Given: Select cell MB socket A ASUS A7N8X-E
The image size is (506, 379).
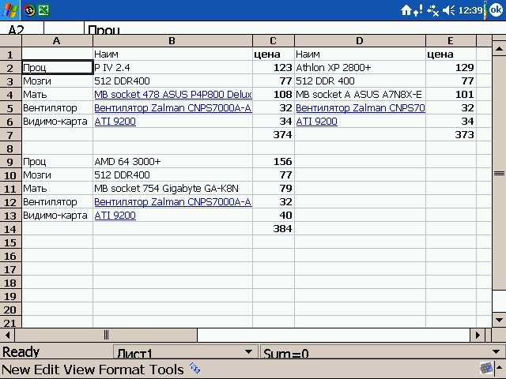Looking at the screenshot, I should click(x=360, y=95).
